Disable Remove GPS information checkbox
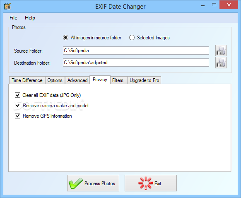Viewport: 241px width, 198px height. 17,116
